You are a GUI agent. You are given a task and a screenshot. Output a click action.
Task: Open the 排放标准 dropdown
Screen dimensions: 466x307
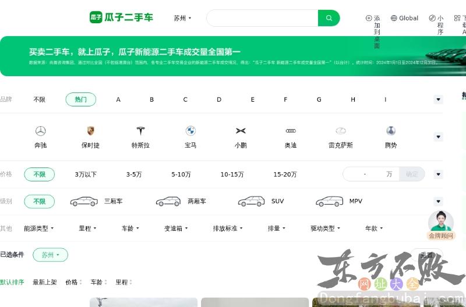228,229
